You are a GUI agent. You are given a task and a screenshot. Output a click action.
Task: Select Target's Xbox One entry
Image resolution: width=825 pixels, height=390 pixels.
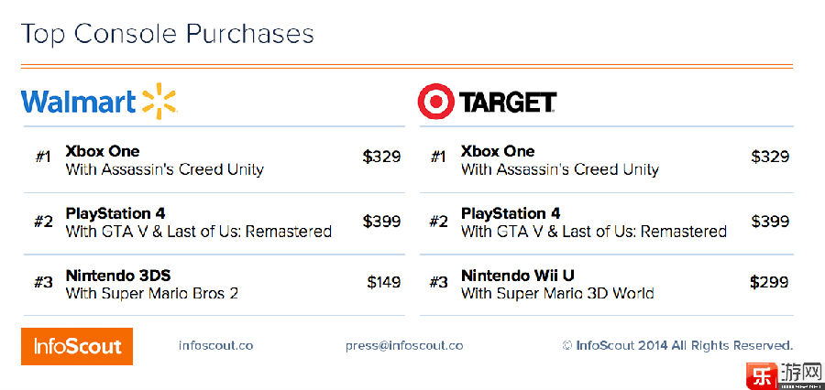point(606,160)
